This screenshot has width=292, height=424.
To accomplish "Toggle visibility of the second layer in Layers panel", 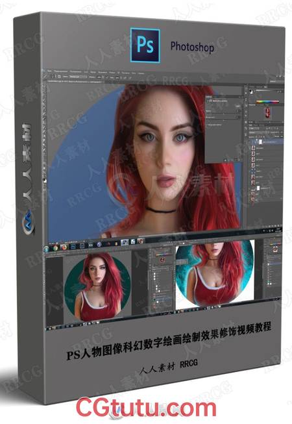I will click(x=250, y=148).
